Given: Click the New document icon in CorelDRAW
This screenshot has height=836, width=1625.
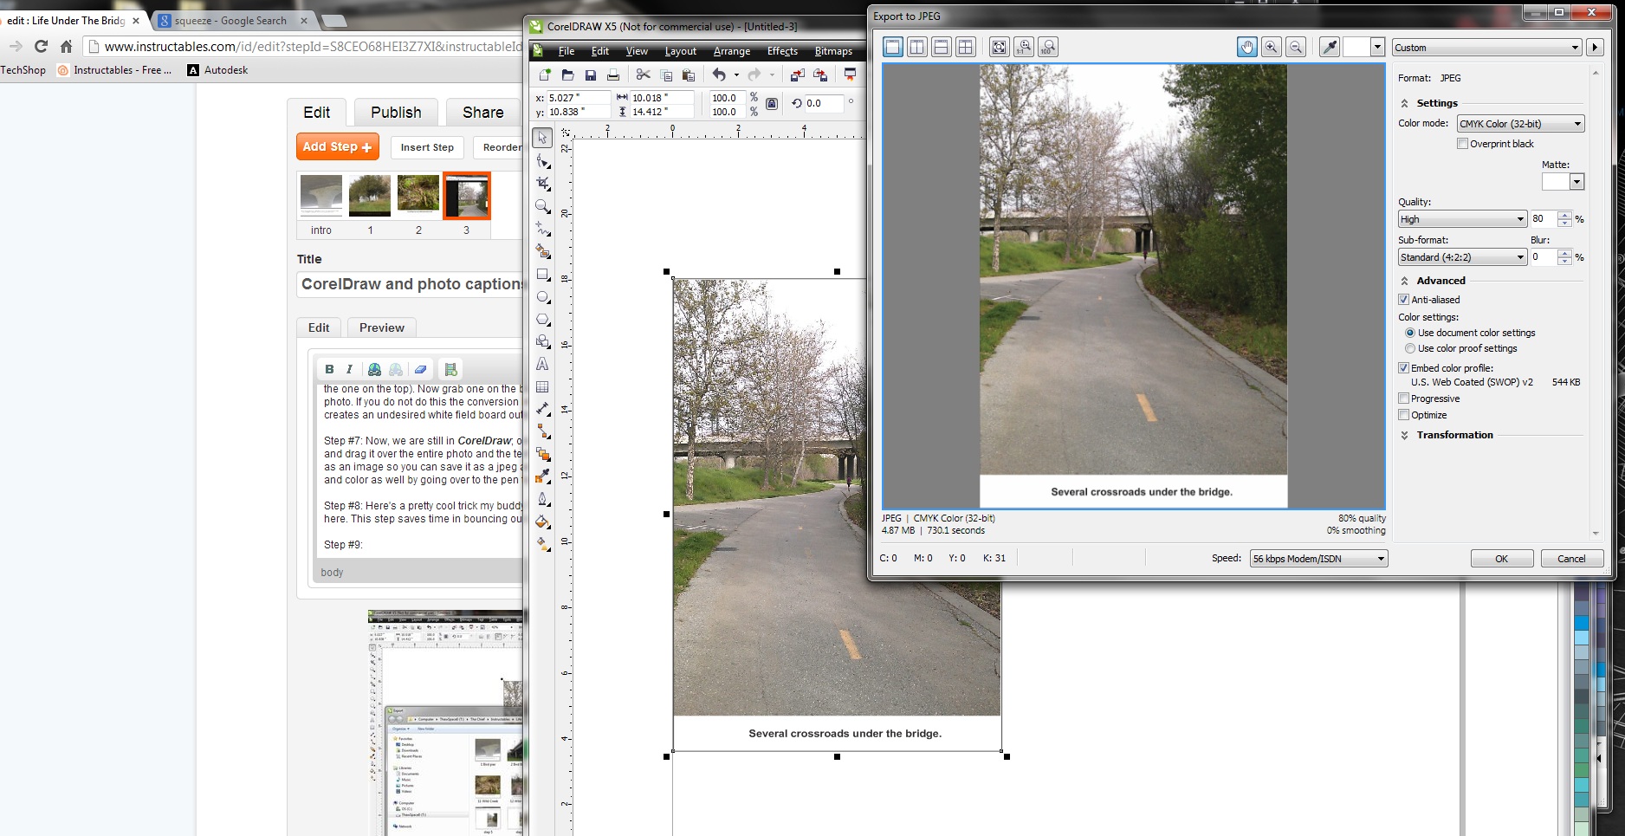Looking at the screenshot, I should (545, 75).
